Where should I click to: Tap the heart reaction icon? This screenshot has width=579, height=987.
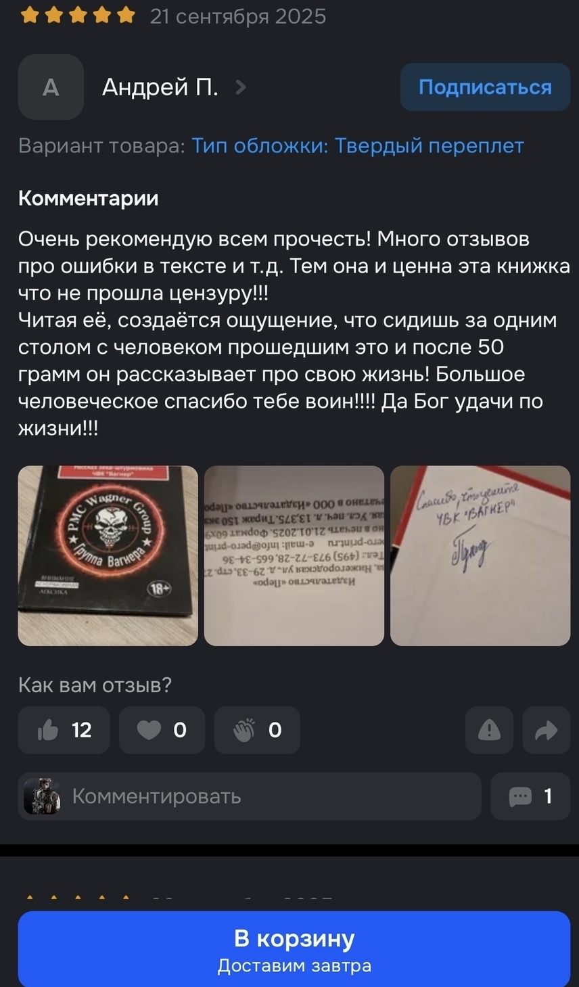click(x=149, y=730)
